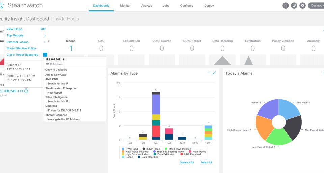
Task: Click Select All under chart legend
Action: click(x=206, y=162)
